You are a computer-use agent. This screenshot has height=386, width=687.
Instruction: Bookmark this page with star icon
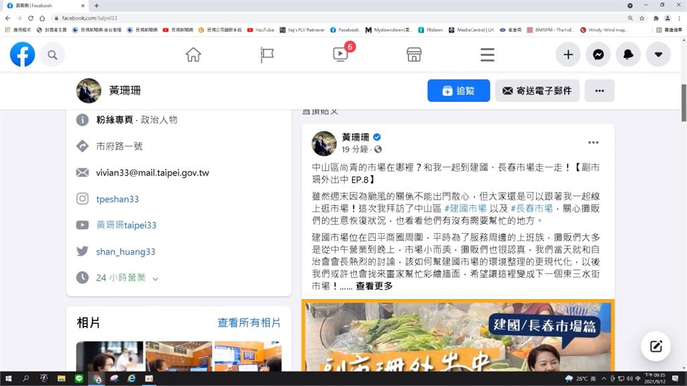642,18
